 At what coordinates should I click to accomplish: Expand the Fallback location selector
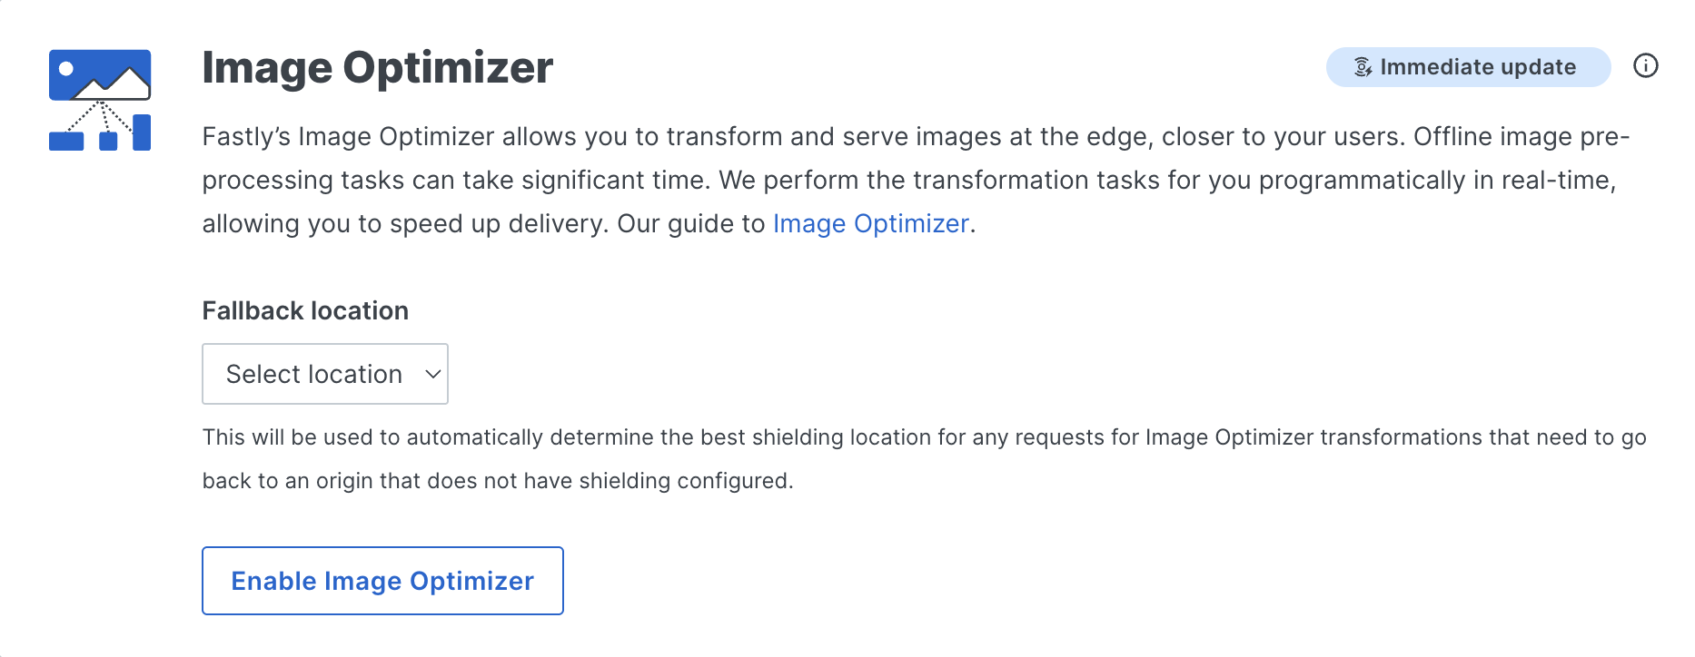pos(324,373)
